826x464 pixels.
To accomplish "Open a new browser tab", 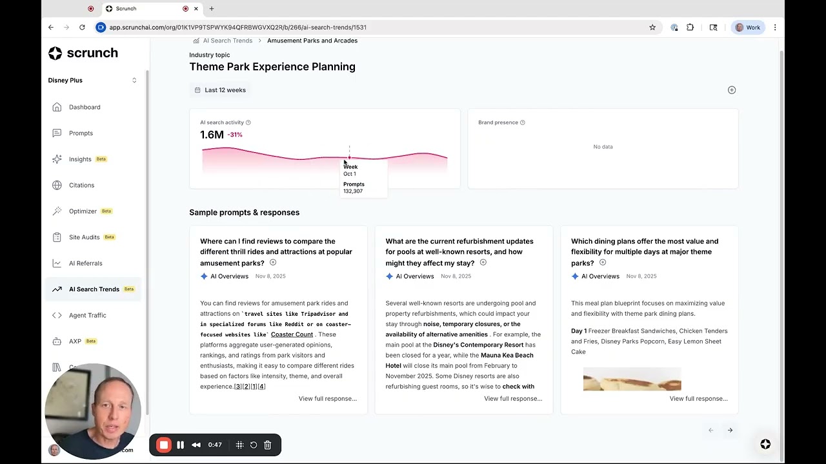I will [211, 8].
